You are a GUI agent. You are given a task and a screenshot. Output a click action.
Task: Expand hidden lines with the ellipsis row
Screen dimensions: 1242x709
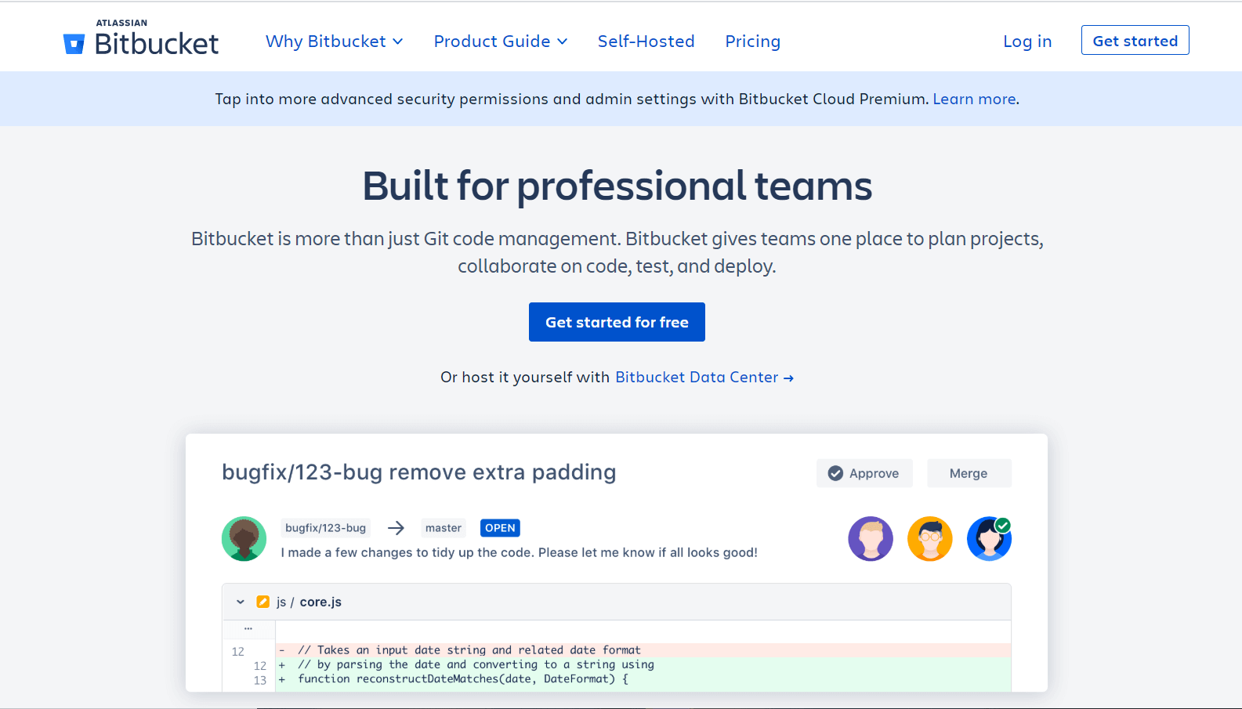[x=248, y=629]
